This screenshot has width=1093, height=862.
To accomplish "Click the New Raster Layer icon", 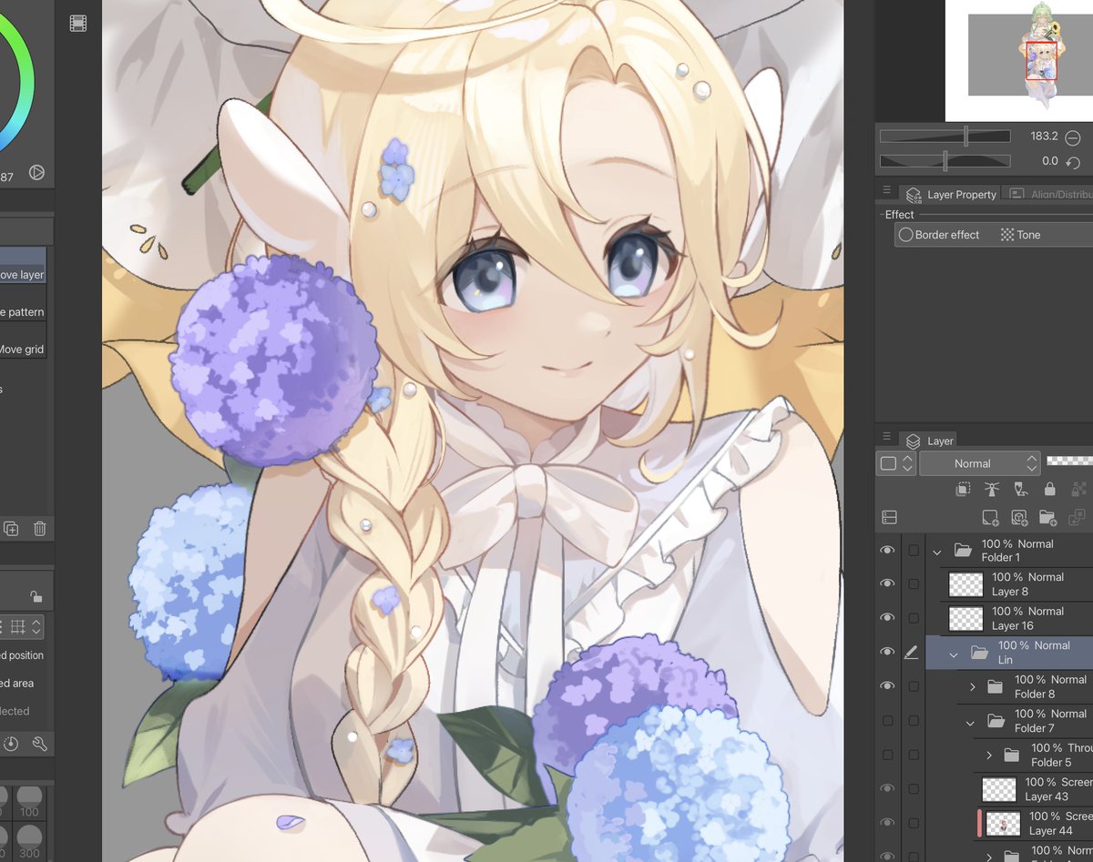I will pyautogui.click(x=990, y=517).
